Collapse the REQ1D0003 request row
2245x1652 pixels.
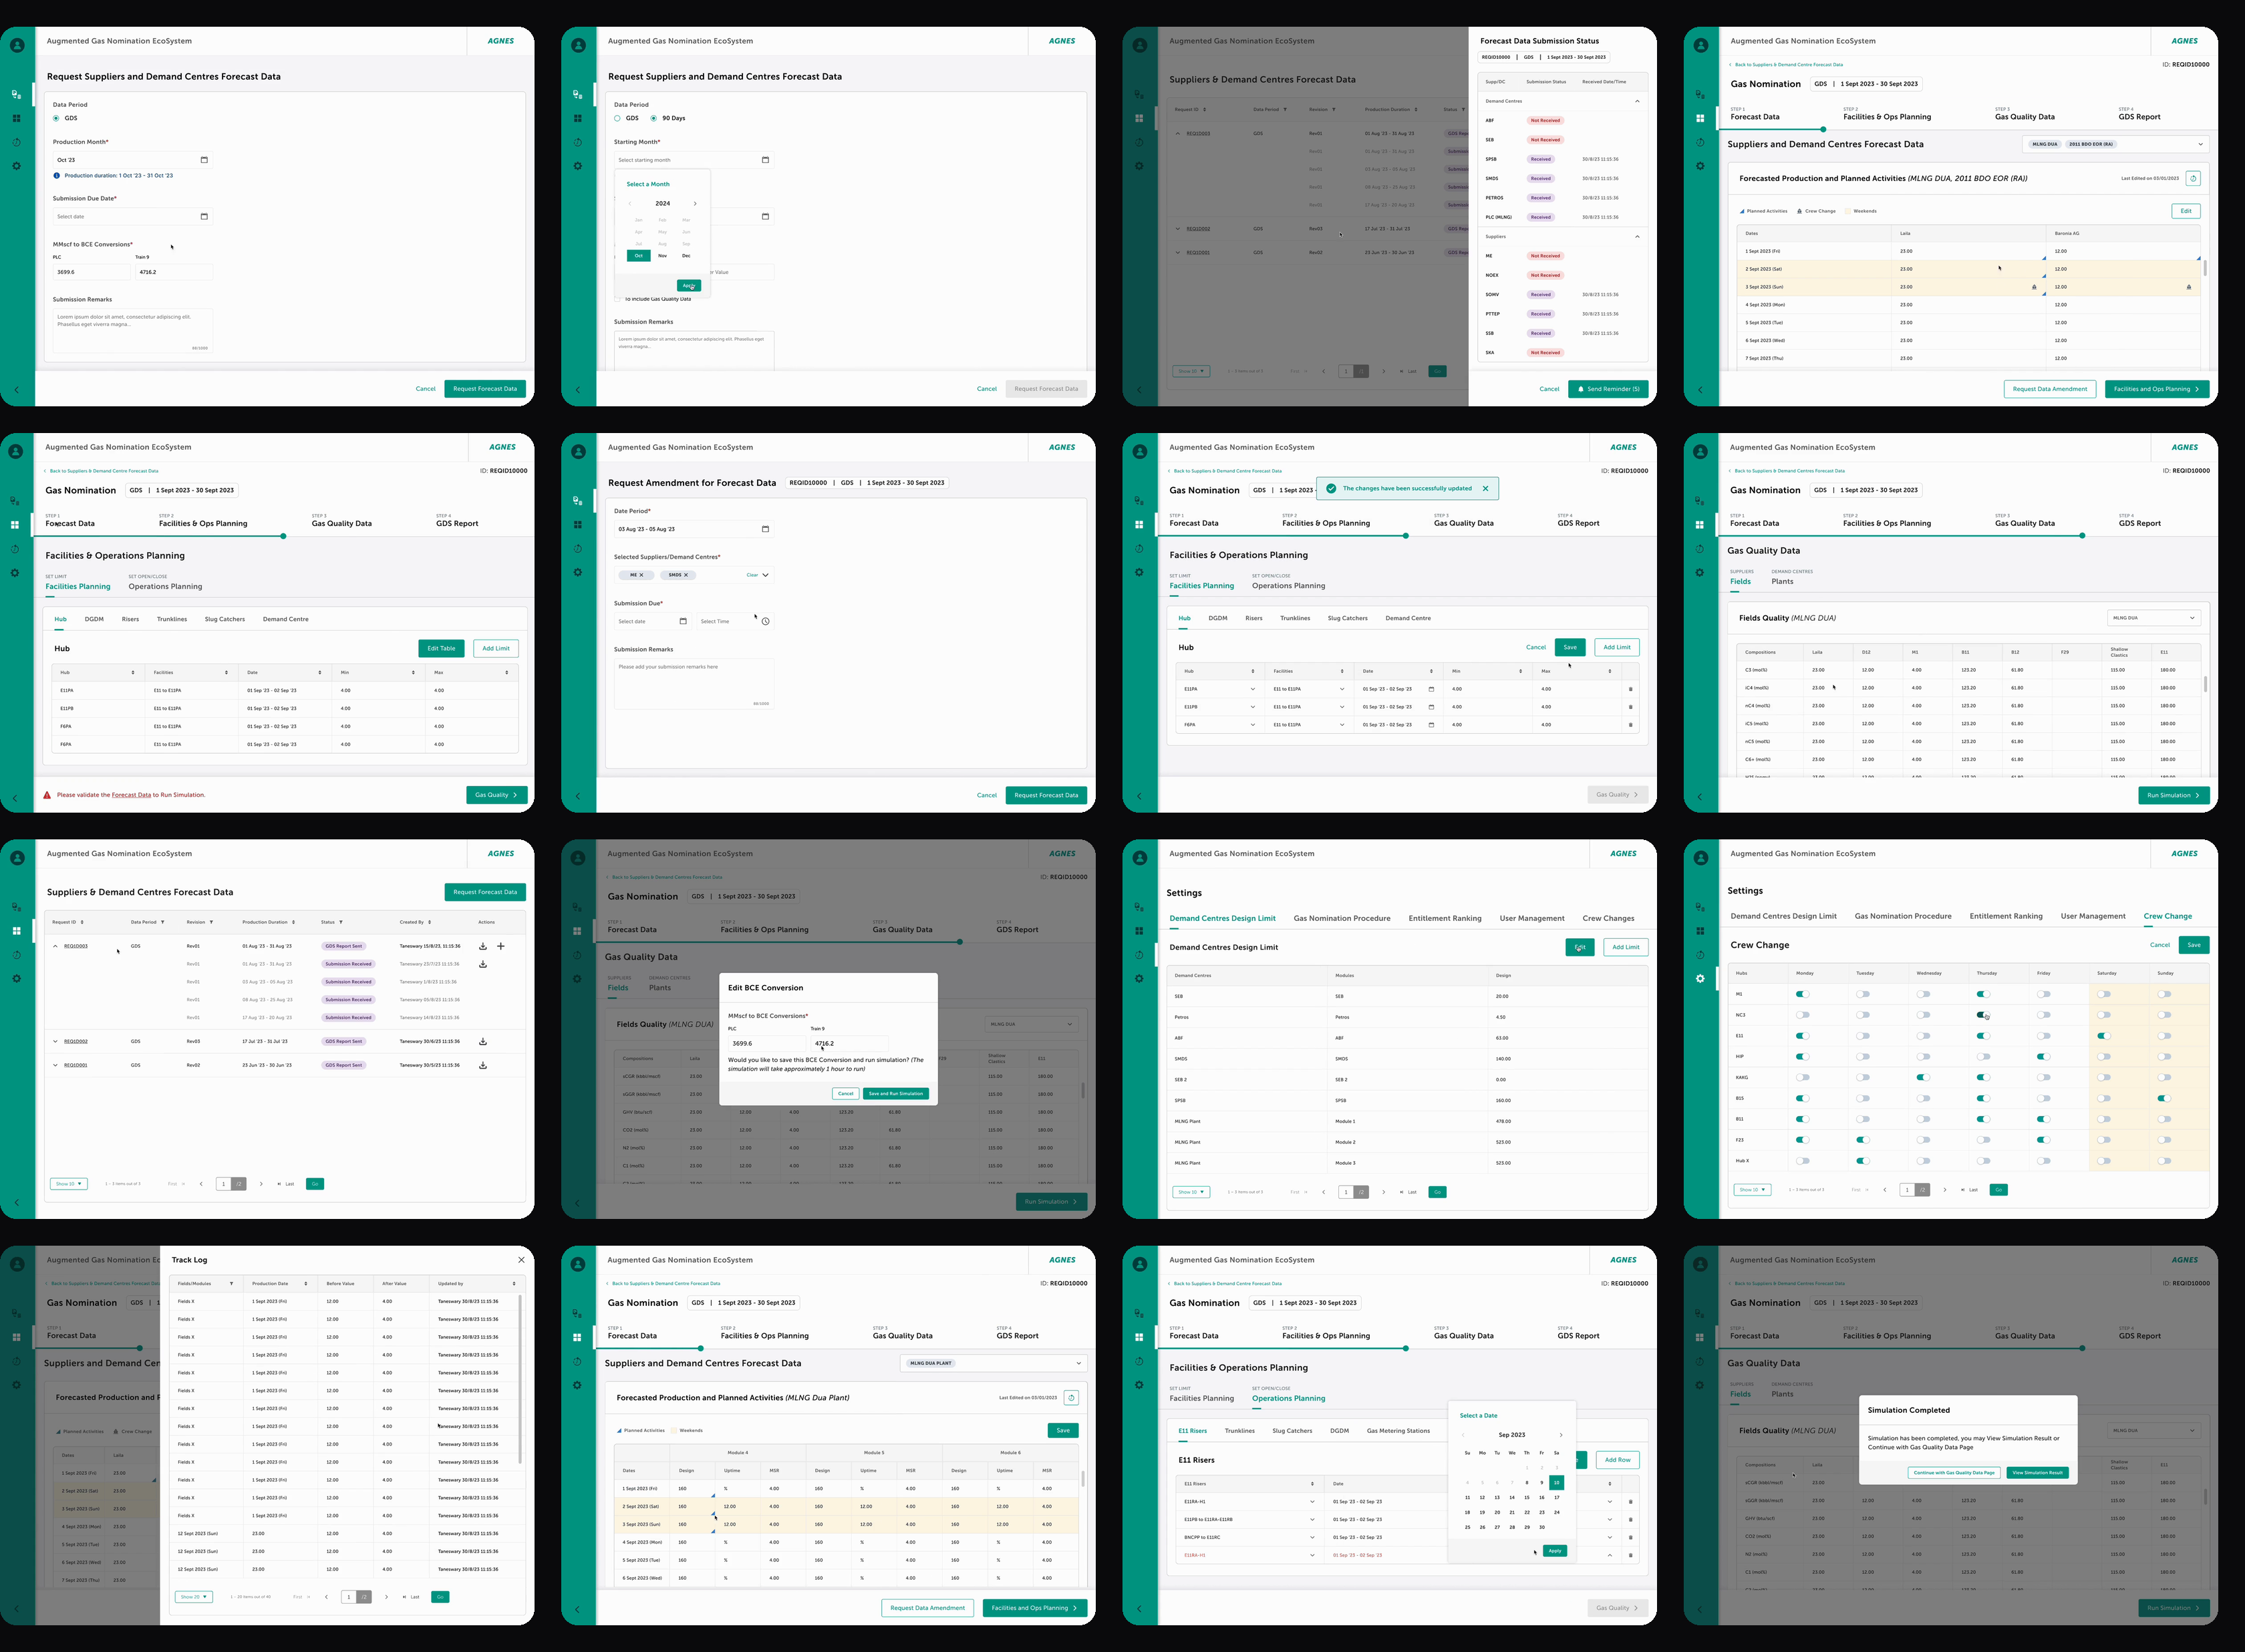56,946
